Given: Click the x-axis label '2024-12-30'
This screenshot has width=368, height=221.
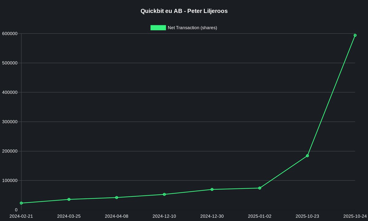Looking at the screenshot, I should [212, 216].
